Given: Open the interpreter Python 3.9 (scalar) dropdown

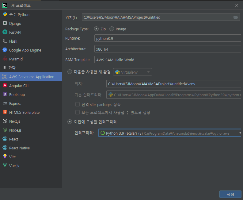Looking at the screenshot, I should (x=169, y=133).
